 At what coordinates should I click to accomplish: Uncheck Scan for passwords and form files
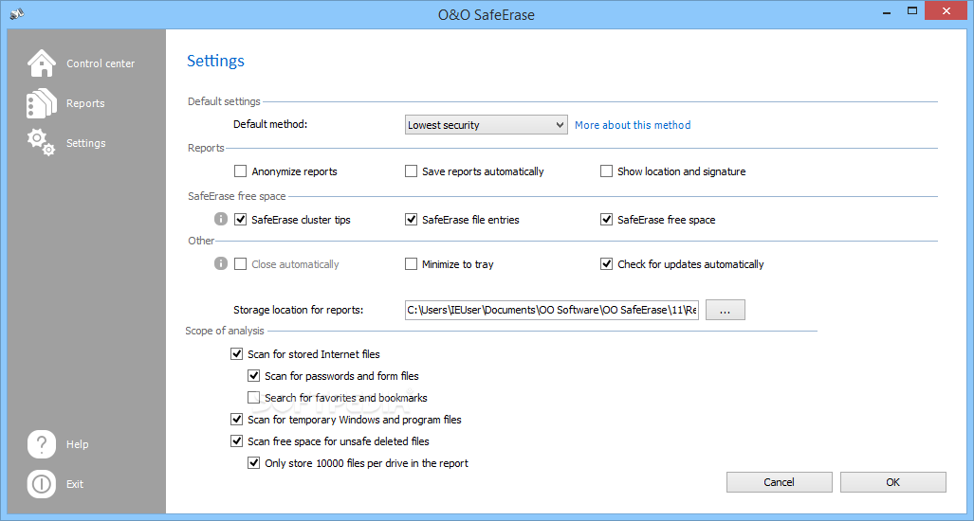pyautogui.click(x=253, y=376)
